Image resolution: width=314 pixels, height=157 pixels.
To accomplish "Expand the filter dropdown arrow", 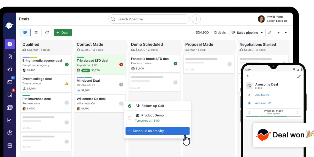I will click(285, 33).
